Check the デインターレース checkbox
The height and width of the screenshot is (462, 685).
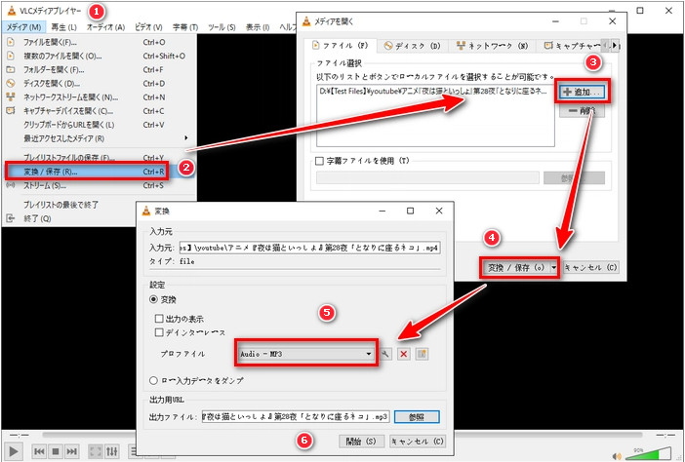coord(159,332)
